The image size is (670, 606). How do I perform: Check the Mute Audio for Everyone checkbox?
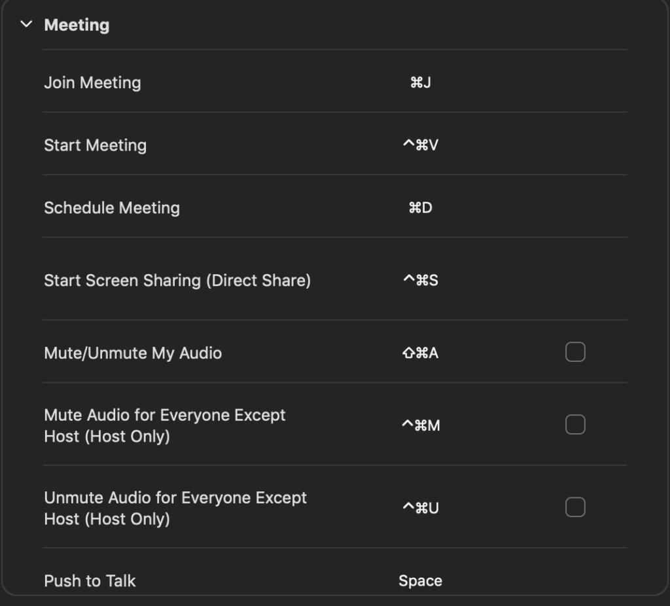[575, 425]
